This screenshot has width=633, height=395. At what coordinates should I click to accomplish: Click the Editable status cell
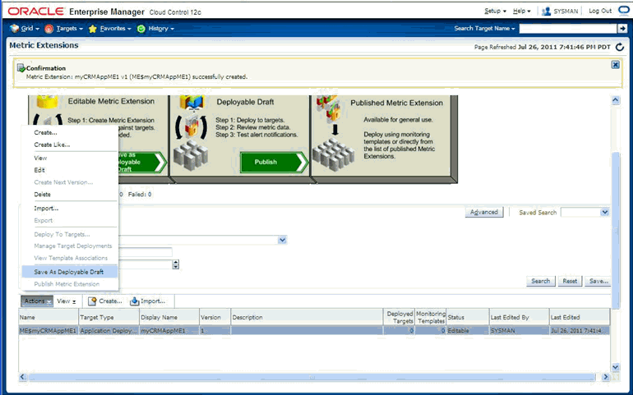[x=468, y=330]
